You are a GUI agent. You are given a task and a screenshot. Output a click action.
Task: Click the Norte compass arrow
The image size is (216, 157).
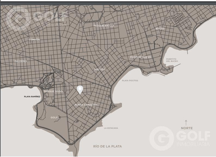(x=186, y=123)
